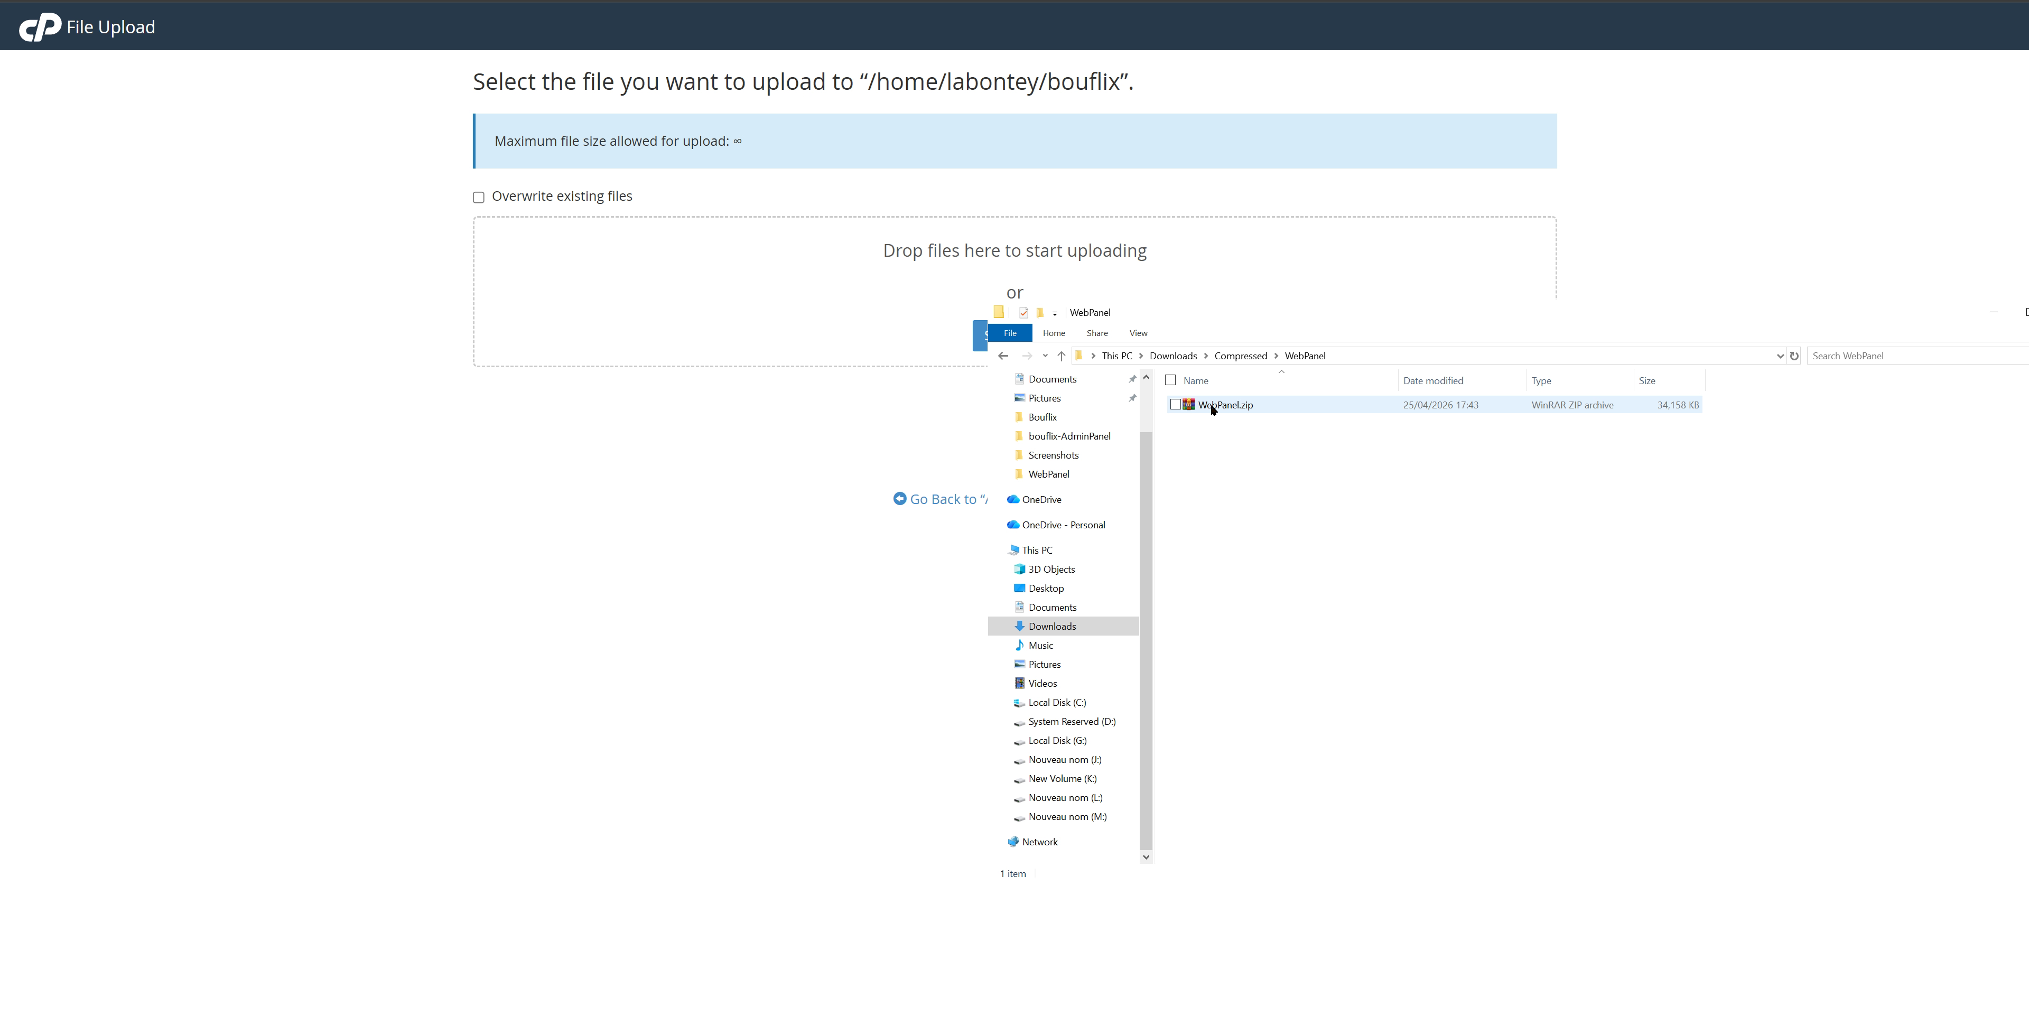Open the recent locations dropdown arrow
The width and height of the screenshot is (2029, 1026).
tap(1045, 356)
